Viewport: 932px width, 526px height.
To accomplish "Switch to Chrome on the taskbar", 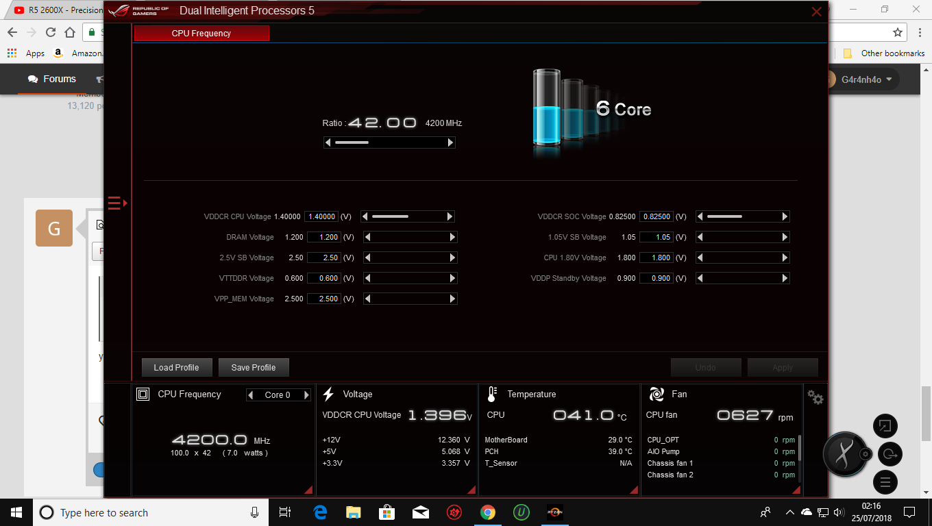I will [488, 512].
